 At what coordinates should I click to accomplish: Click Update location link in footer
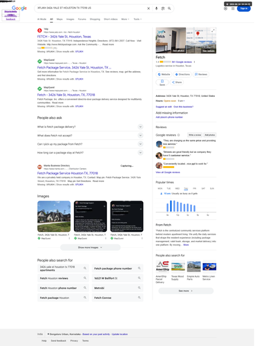(120, 334)
